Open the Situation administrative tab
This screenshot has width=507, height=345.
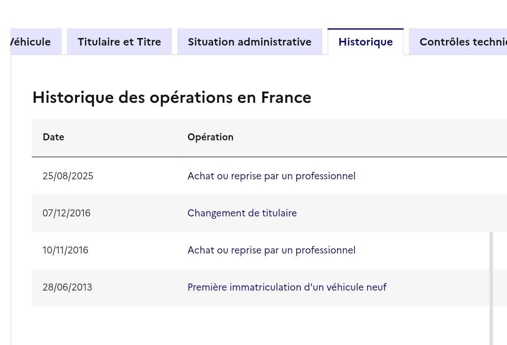click(x=249, y=42)
